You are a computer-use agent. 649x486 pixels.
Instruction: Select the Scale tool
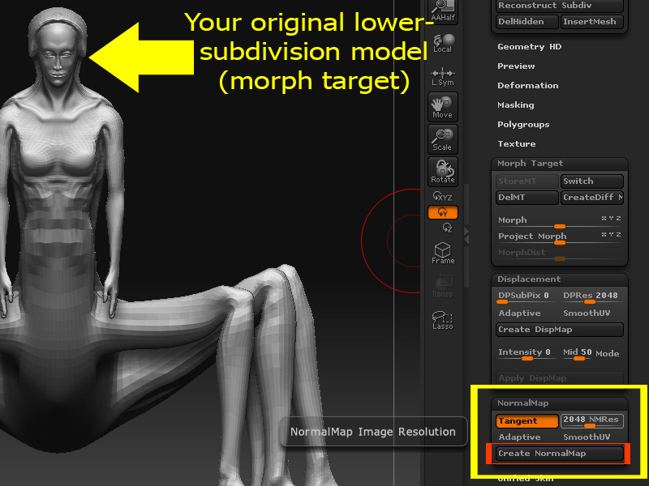(442, 139)
